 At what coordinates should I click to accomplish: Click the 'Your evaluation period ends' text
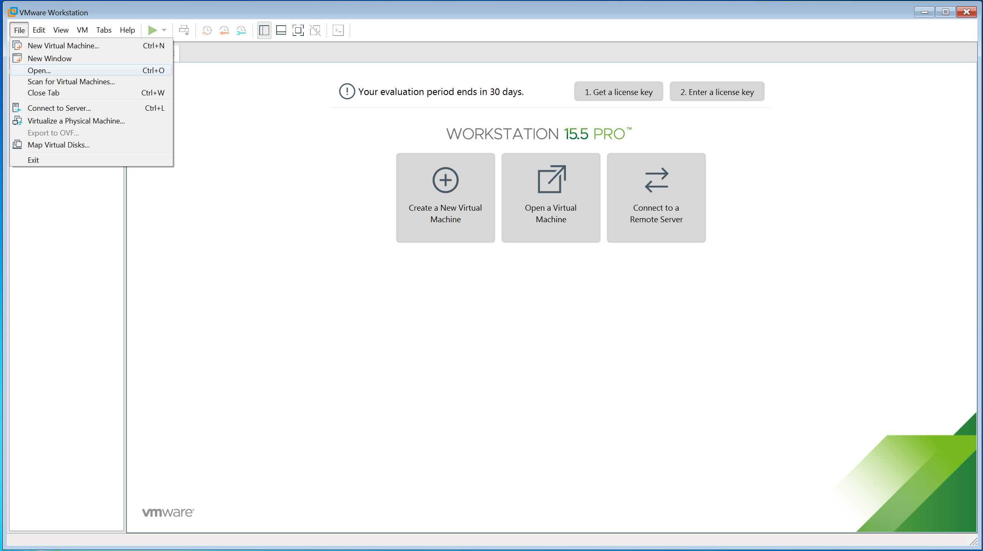[x=441, y=92]
